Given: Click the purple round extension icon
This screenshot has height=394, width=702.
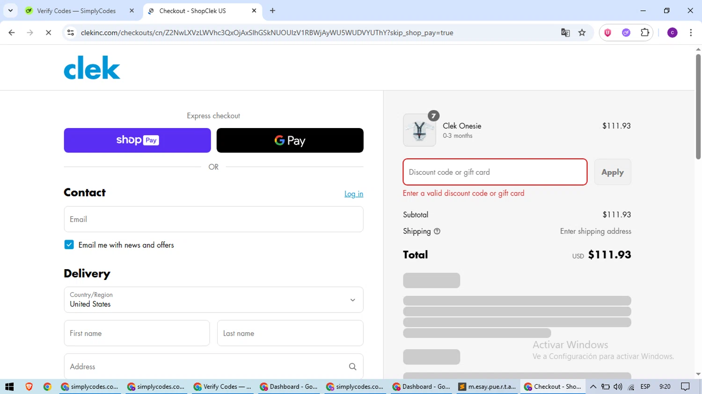Looking at the screenshot, I should coord(626,33).
